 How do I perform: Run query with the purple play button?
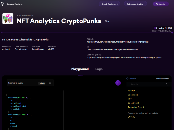coord(118,83)
